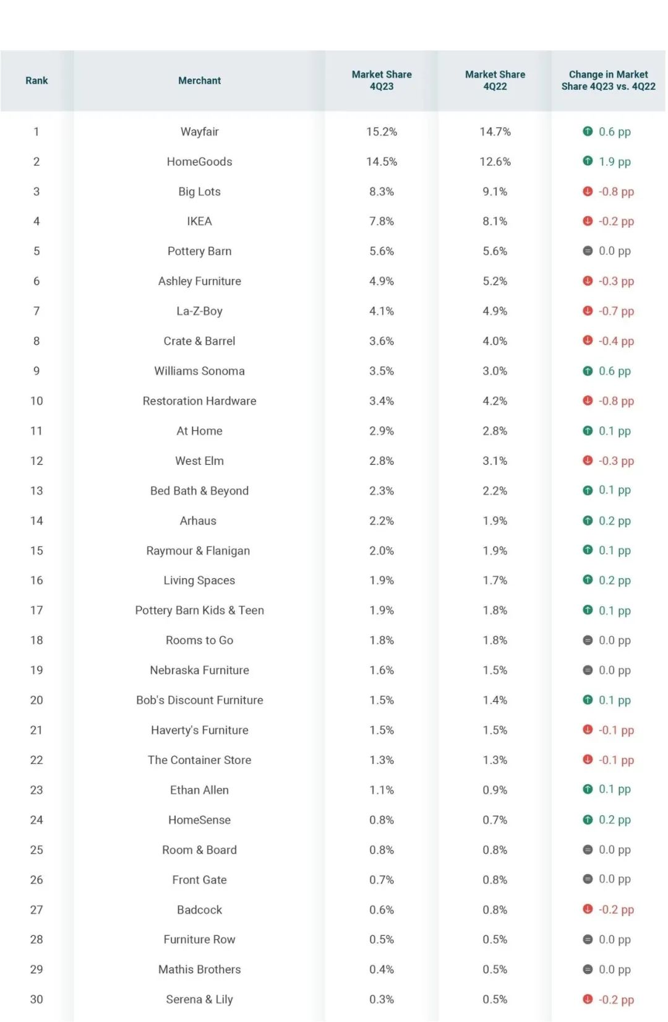Click the Change in Market Share column header

pyautogui.click(x=608, y=80)
